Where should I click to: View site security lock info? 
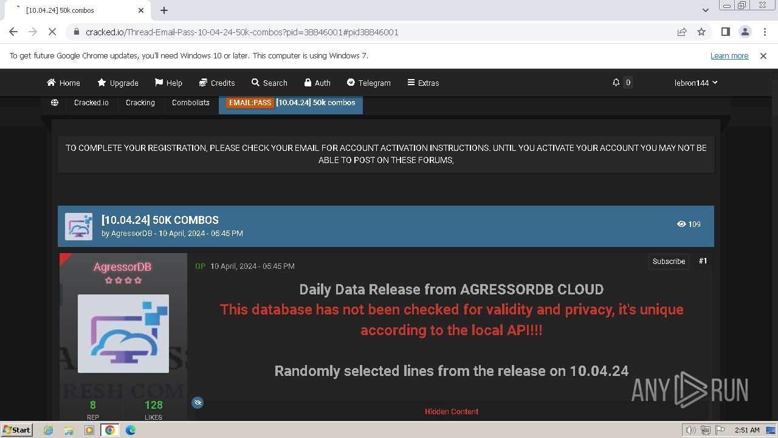(x=77, y=32)
